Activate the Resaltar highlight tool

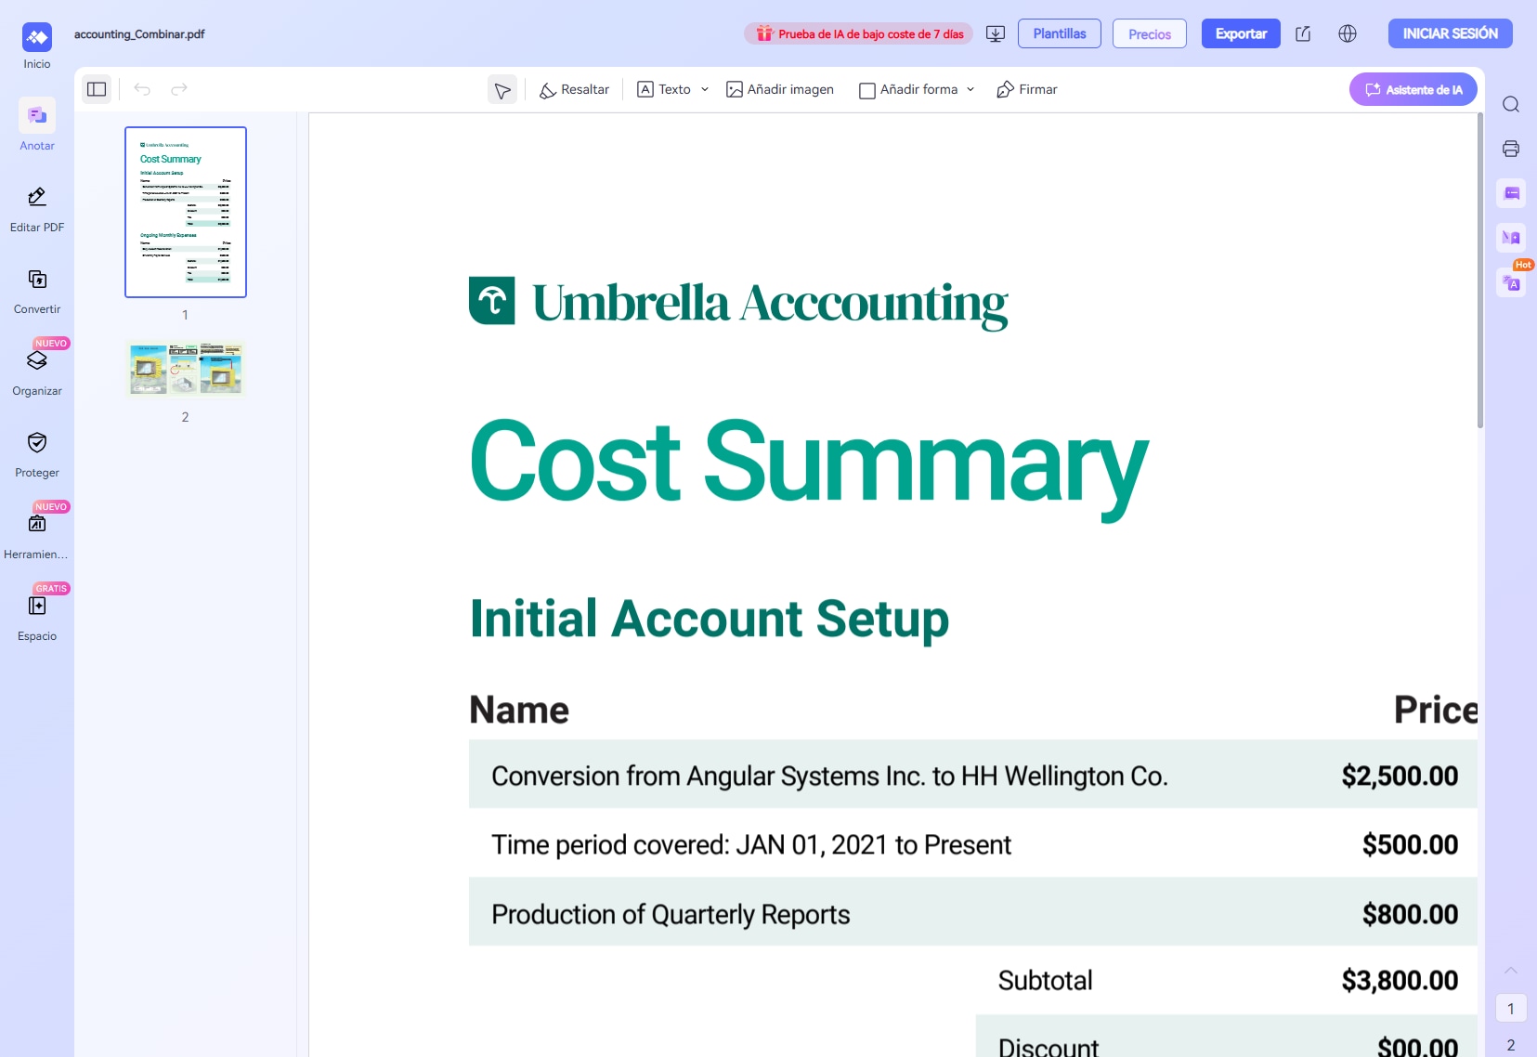(574, 90)
